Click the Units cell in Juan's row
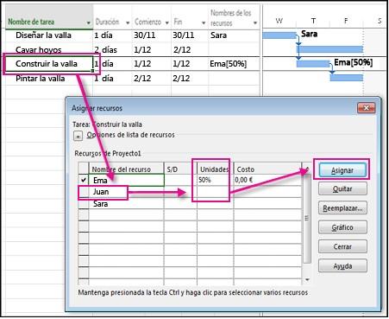The height and width of the screenshot is (319, 389). pyautogui.click(x=215, y=192)
